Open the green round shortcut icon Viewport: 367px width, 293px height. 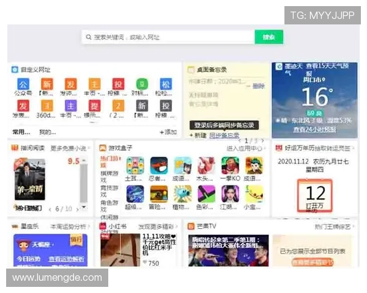pos(142,84)
